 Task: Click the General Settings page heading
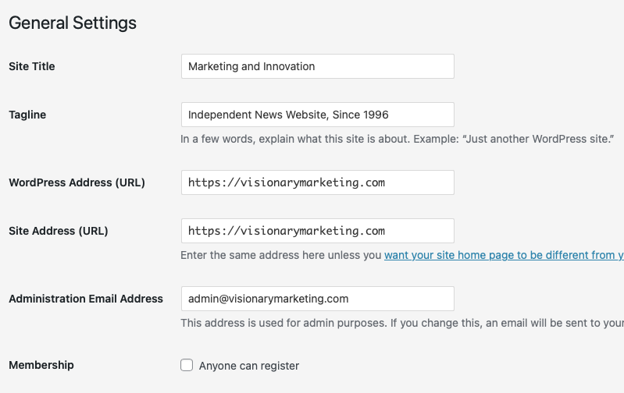(x=73, y=23)
